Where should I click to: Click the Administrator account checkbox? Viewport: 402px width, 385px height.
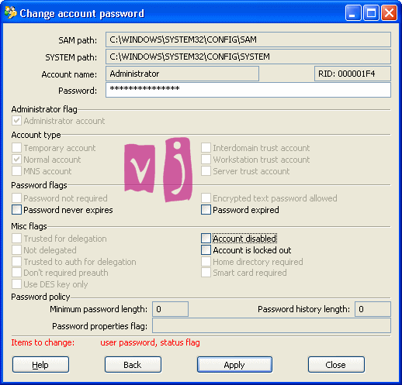(x=16, y=121)
